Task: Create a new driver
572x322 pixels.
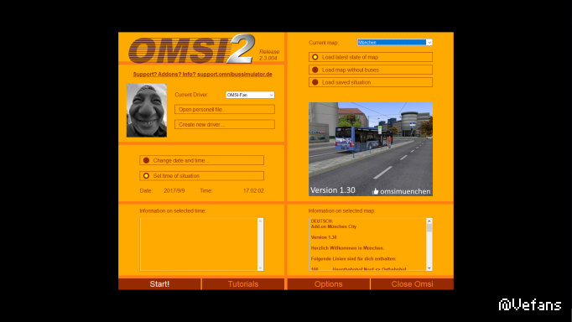Action: [x=225, y=124]
